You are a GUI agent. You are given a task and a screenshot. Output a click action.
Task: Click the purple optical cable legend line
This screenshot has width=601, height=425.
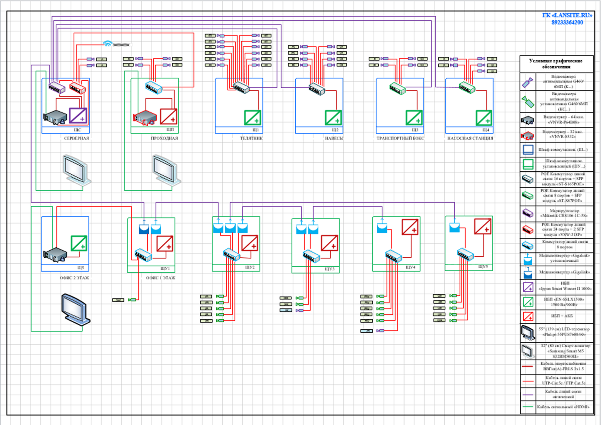[527, 395]
